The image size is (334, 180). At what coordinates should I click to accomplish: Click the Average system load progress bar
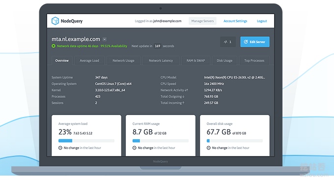86,141
